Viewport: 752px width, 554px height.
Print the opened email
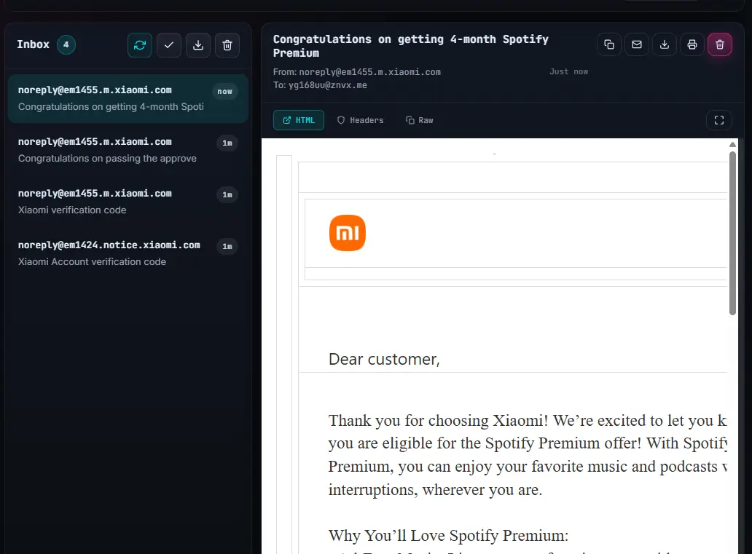(692, 44)
